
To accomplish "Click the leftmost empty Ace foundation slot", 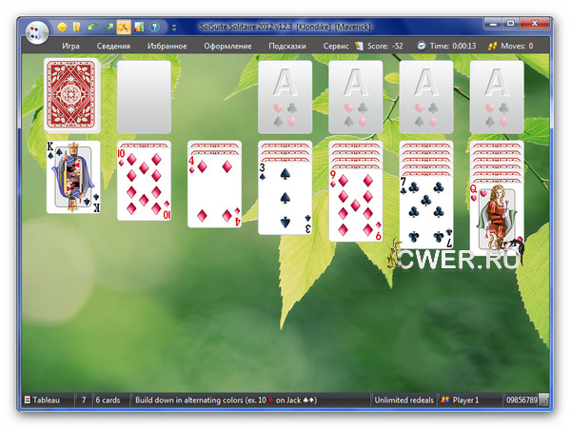I will [x=285, y=95].
